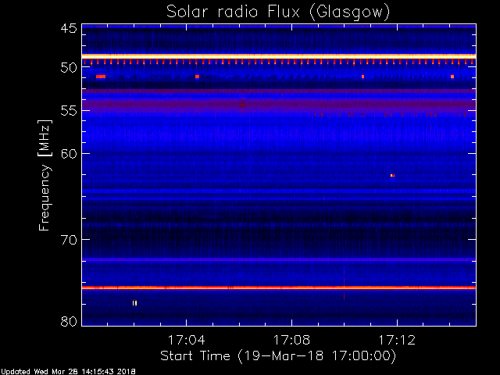Click the '17:04' time tick label
The width and height of the screenshot is (500, 375).
[186, 340]
